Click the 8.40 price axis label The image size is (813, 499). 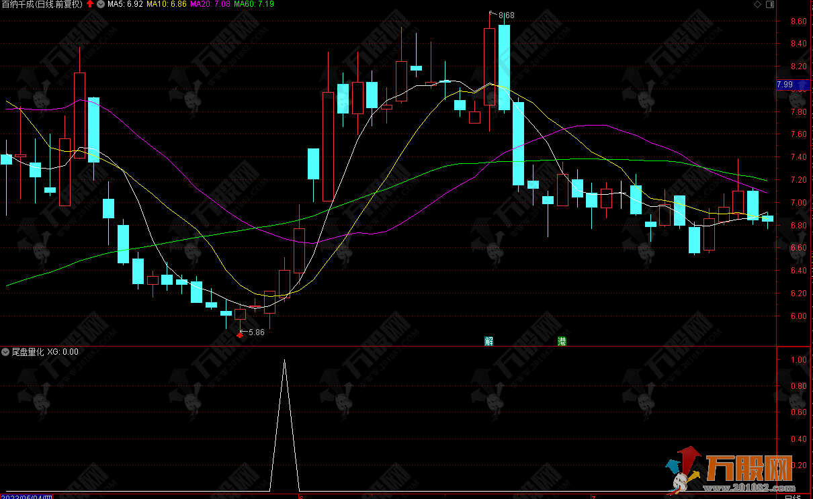(799, 44)
